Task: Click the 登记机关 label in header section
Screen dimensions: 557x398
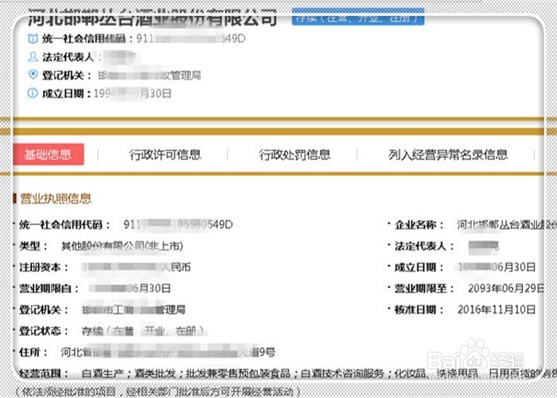Action: pyautogui.click(x=68, y=75)
